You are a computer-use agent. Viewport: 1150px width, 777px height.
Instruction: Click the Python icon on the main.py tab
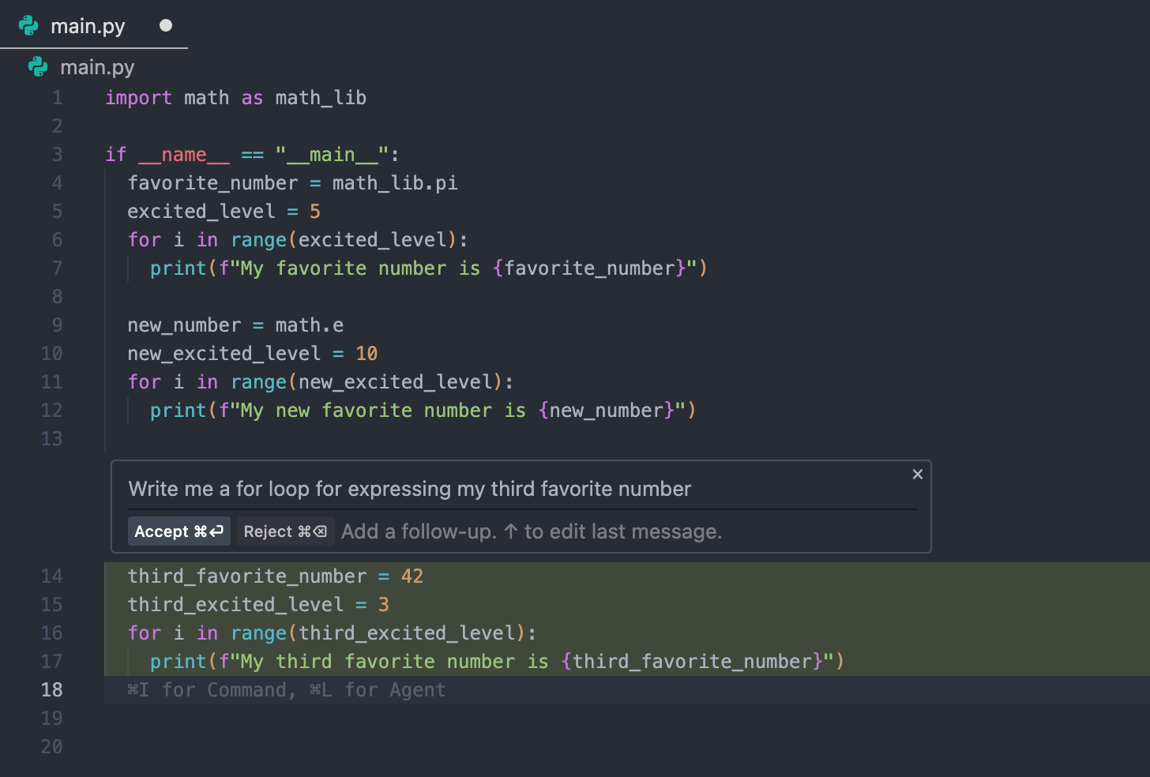click(29, 24)
